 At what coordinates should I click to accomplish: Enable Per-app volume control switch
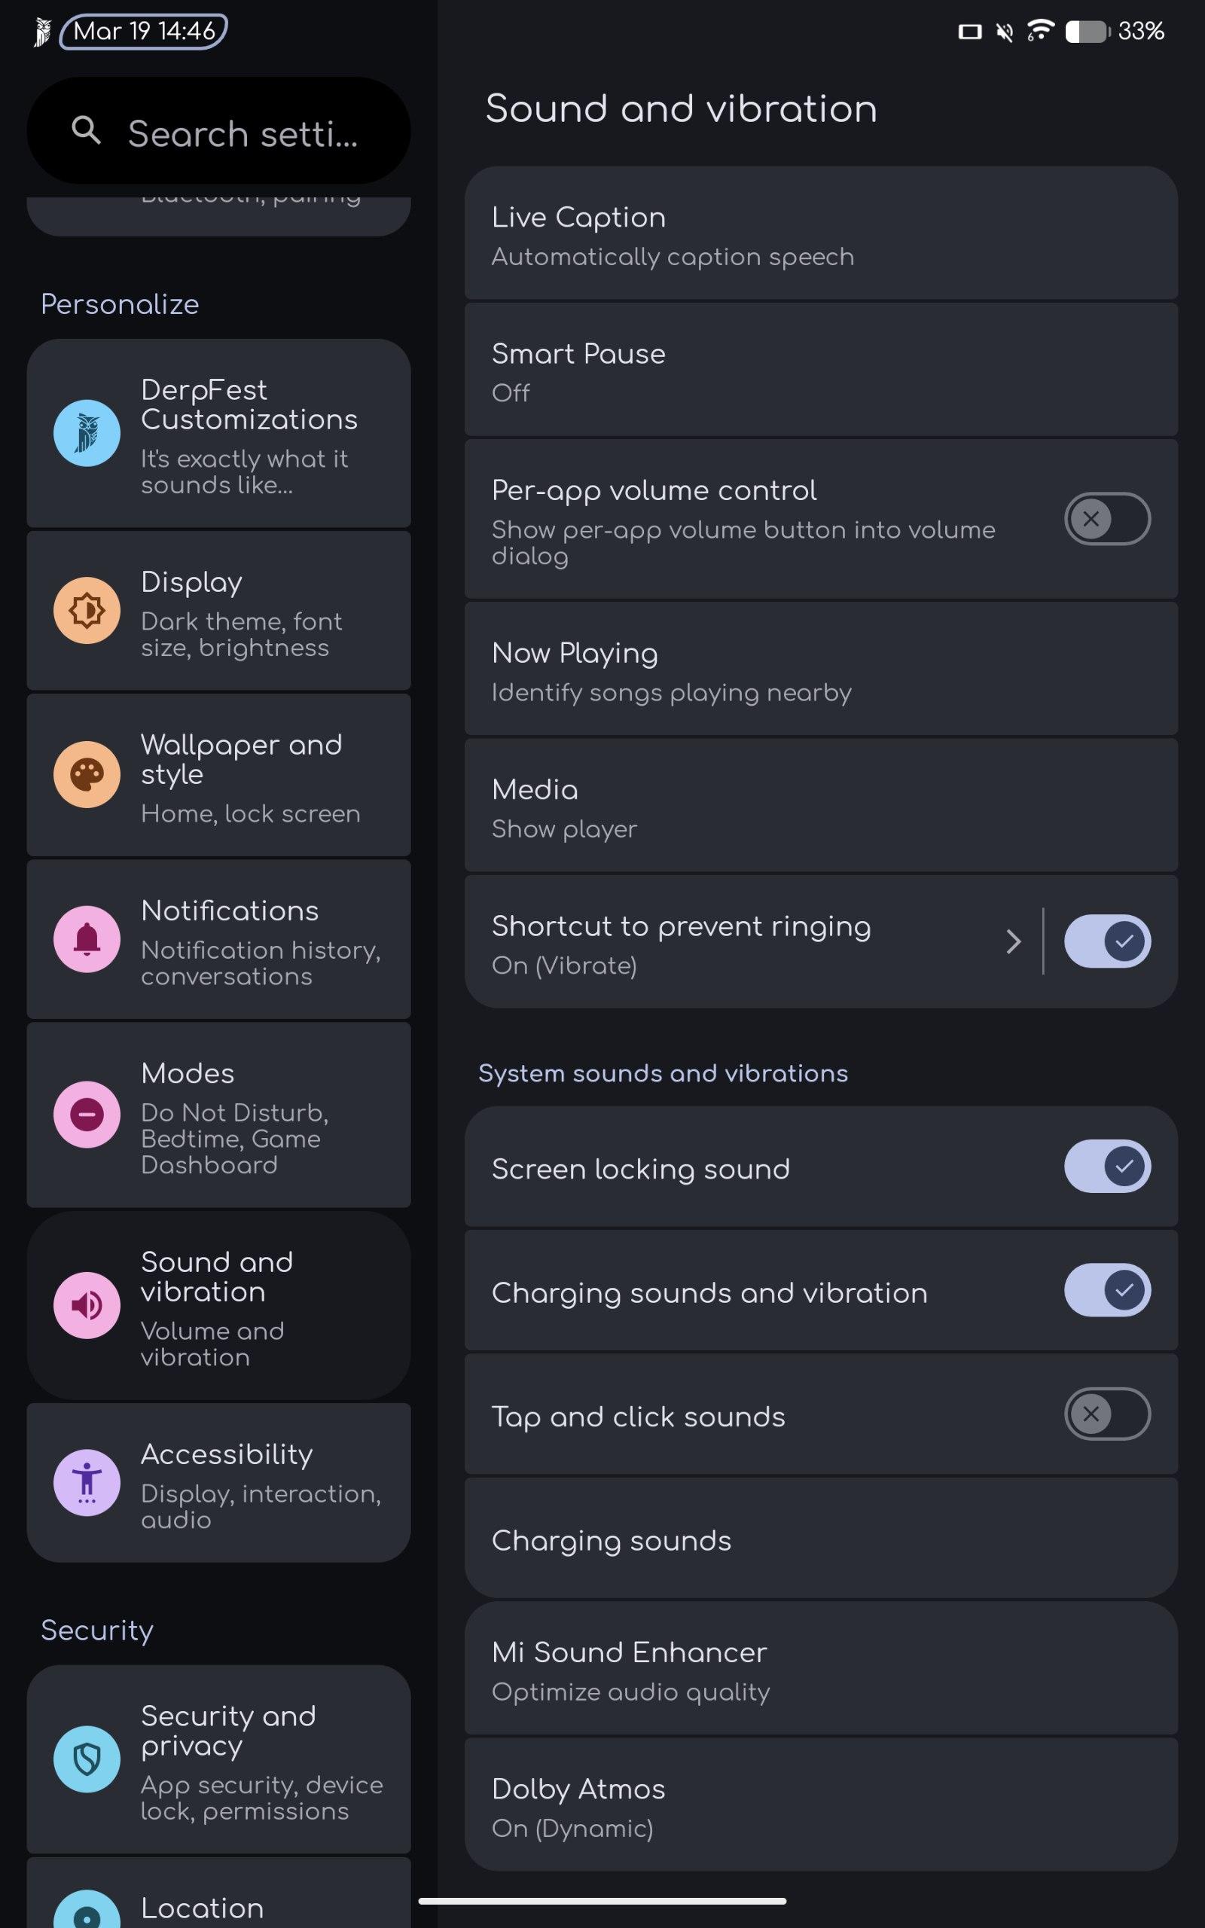(x=1107, y=519)
